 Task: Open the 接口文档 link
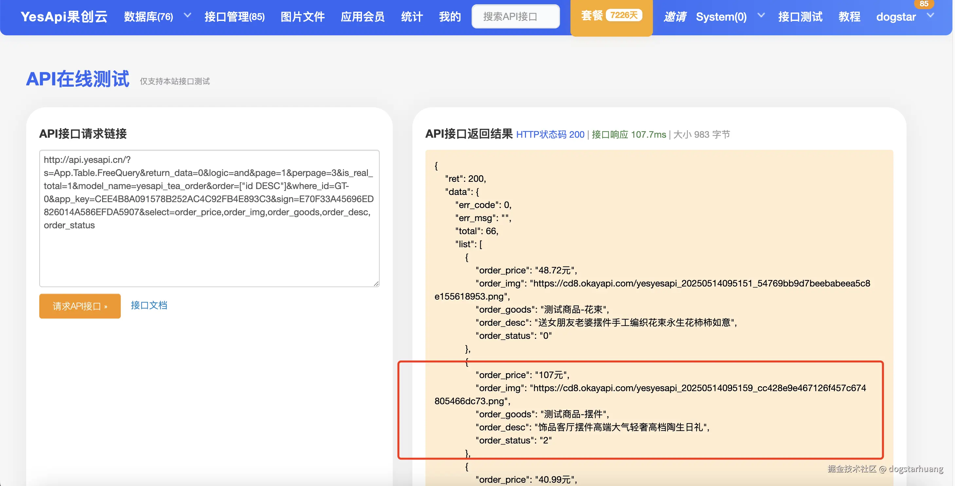click(x=149, y=305)
